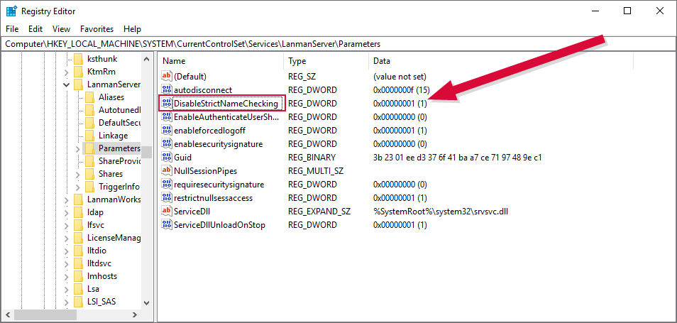Click the Parameters folder icon in tree

89,148
